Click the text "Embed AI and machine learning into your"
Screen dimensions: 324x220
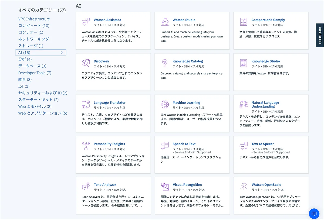(x=187, y=32)
